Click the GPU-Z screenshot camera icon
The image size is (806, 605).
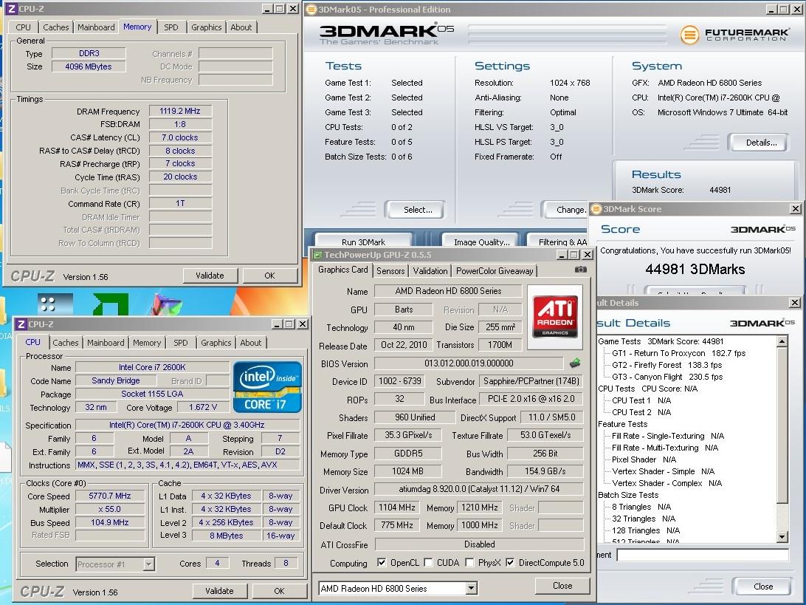click(x=580, y=270)
